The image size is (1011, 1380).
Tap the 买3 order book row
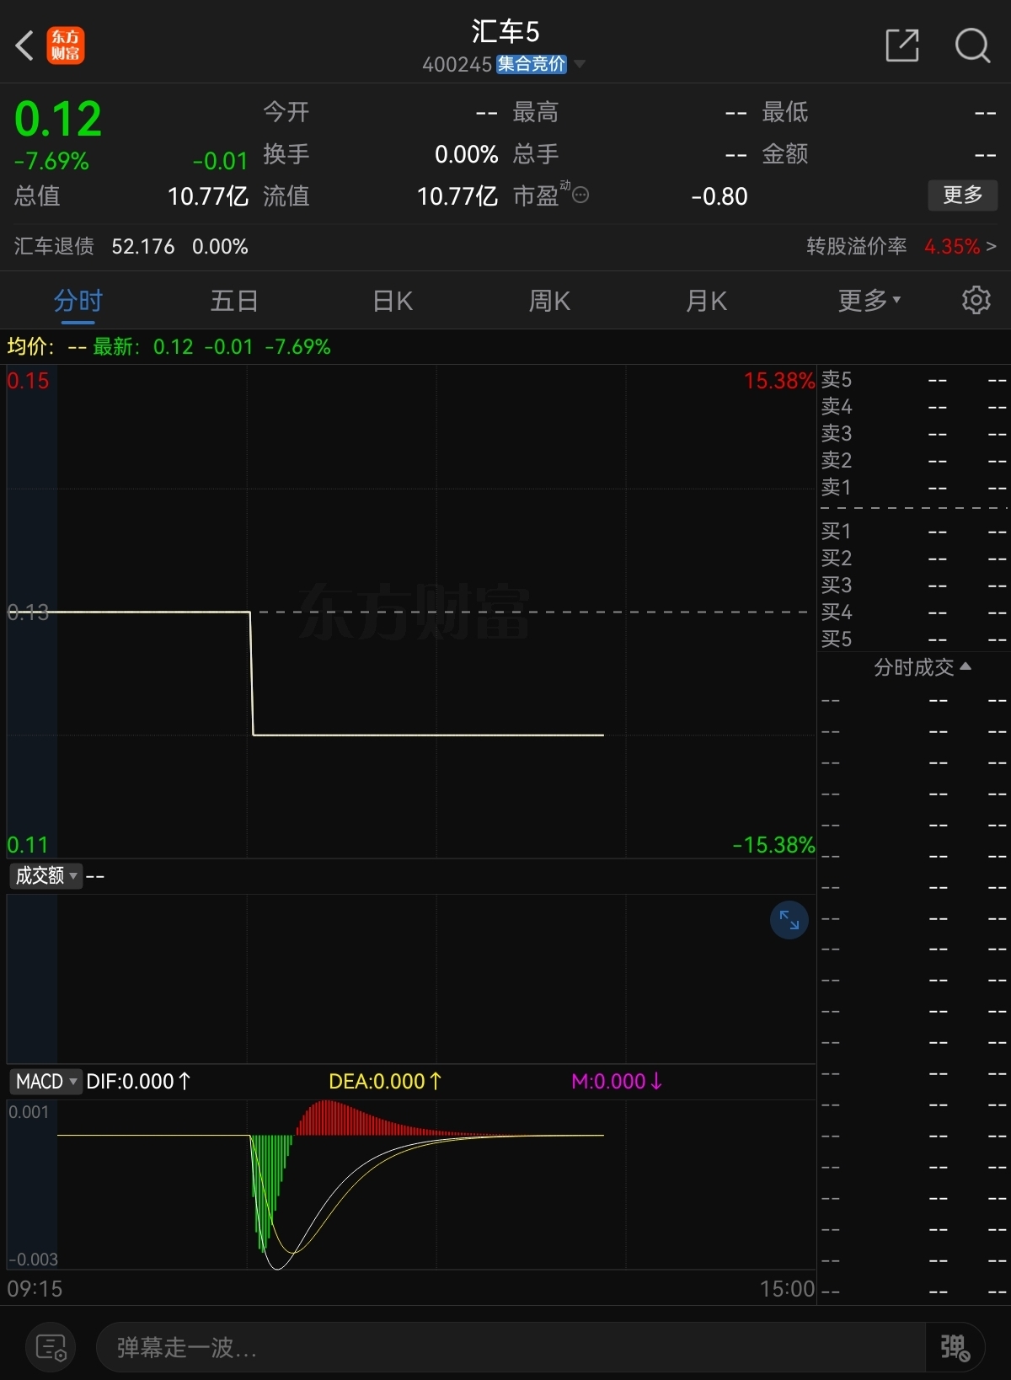(x=914, y=586)
